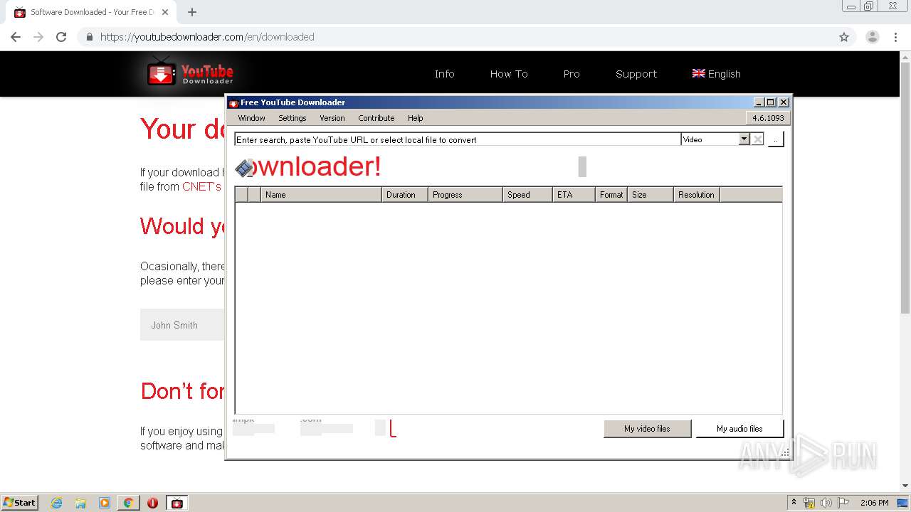Open My audio files
Screen dimensions: 911x512
click(x=739, y=429)
